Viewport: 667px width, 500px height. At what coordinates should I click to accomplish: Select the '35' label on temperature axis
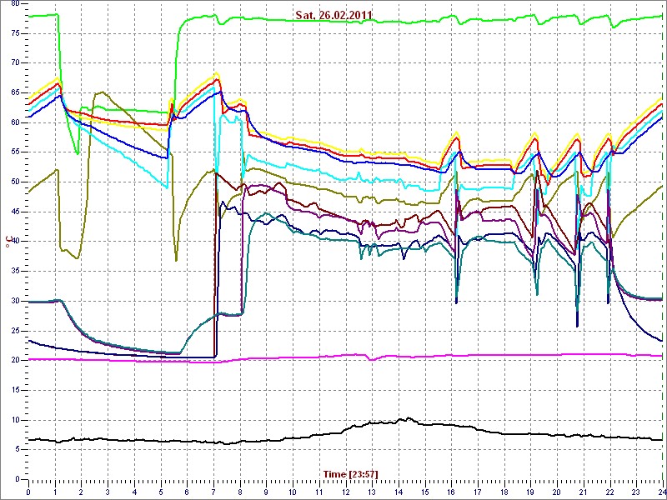[14, 272]
